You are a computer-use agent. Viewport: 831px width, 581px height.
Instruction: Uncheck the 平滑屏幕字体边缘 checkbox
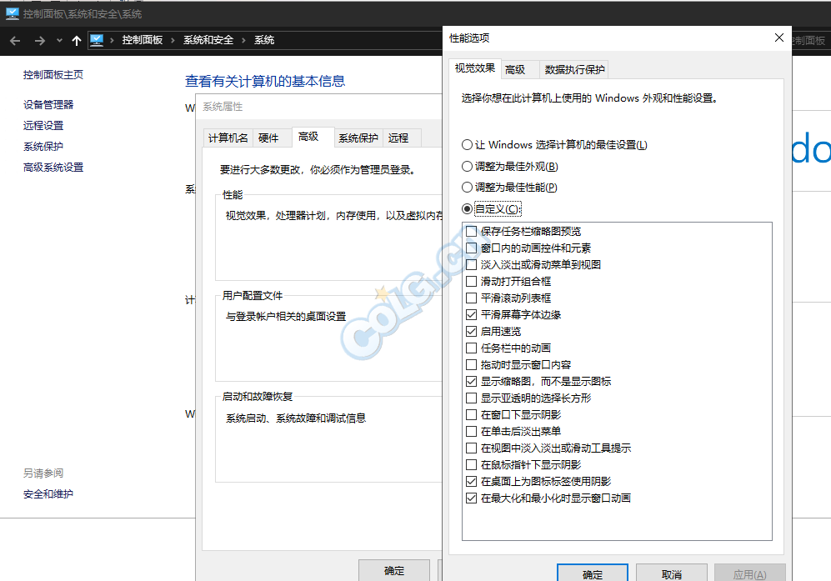point(472,314)
